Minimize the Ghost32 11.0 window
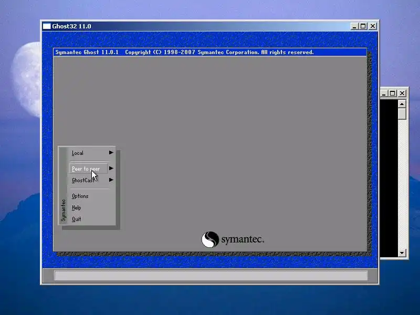420x315 pixels. [354, 26]
